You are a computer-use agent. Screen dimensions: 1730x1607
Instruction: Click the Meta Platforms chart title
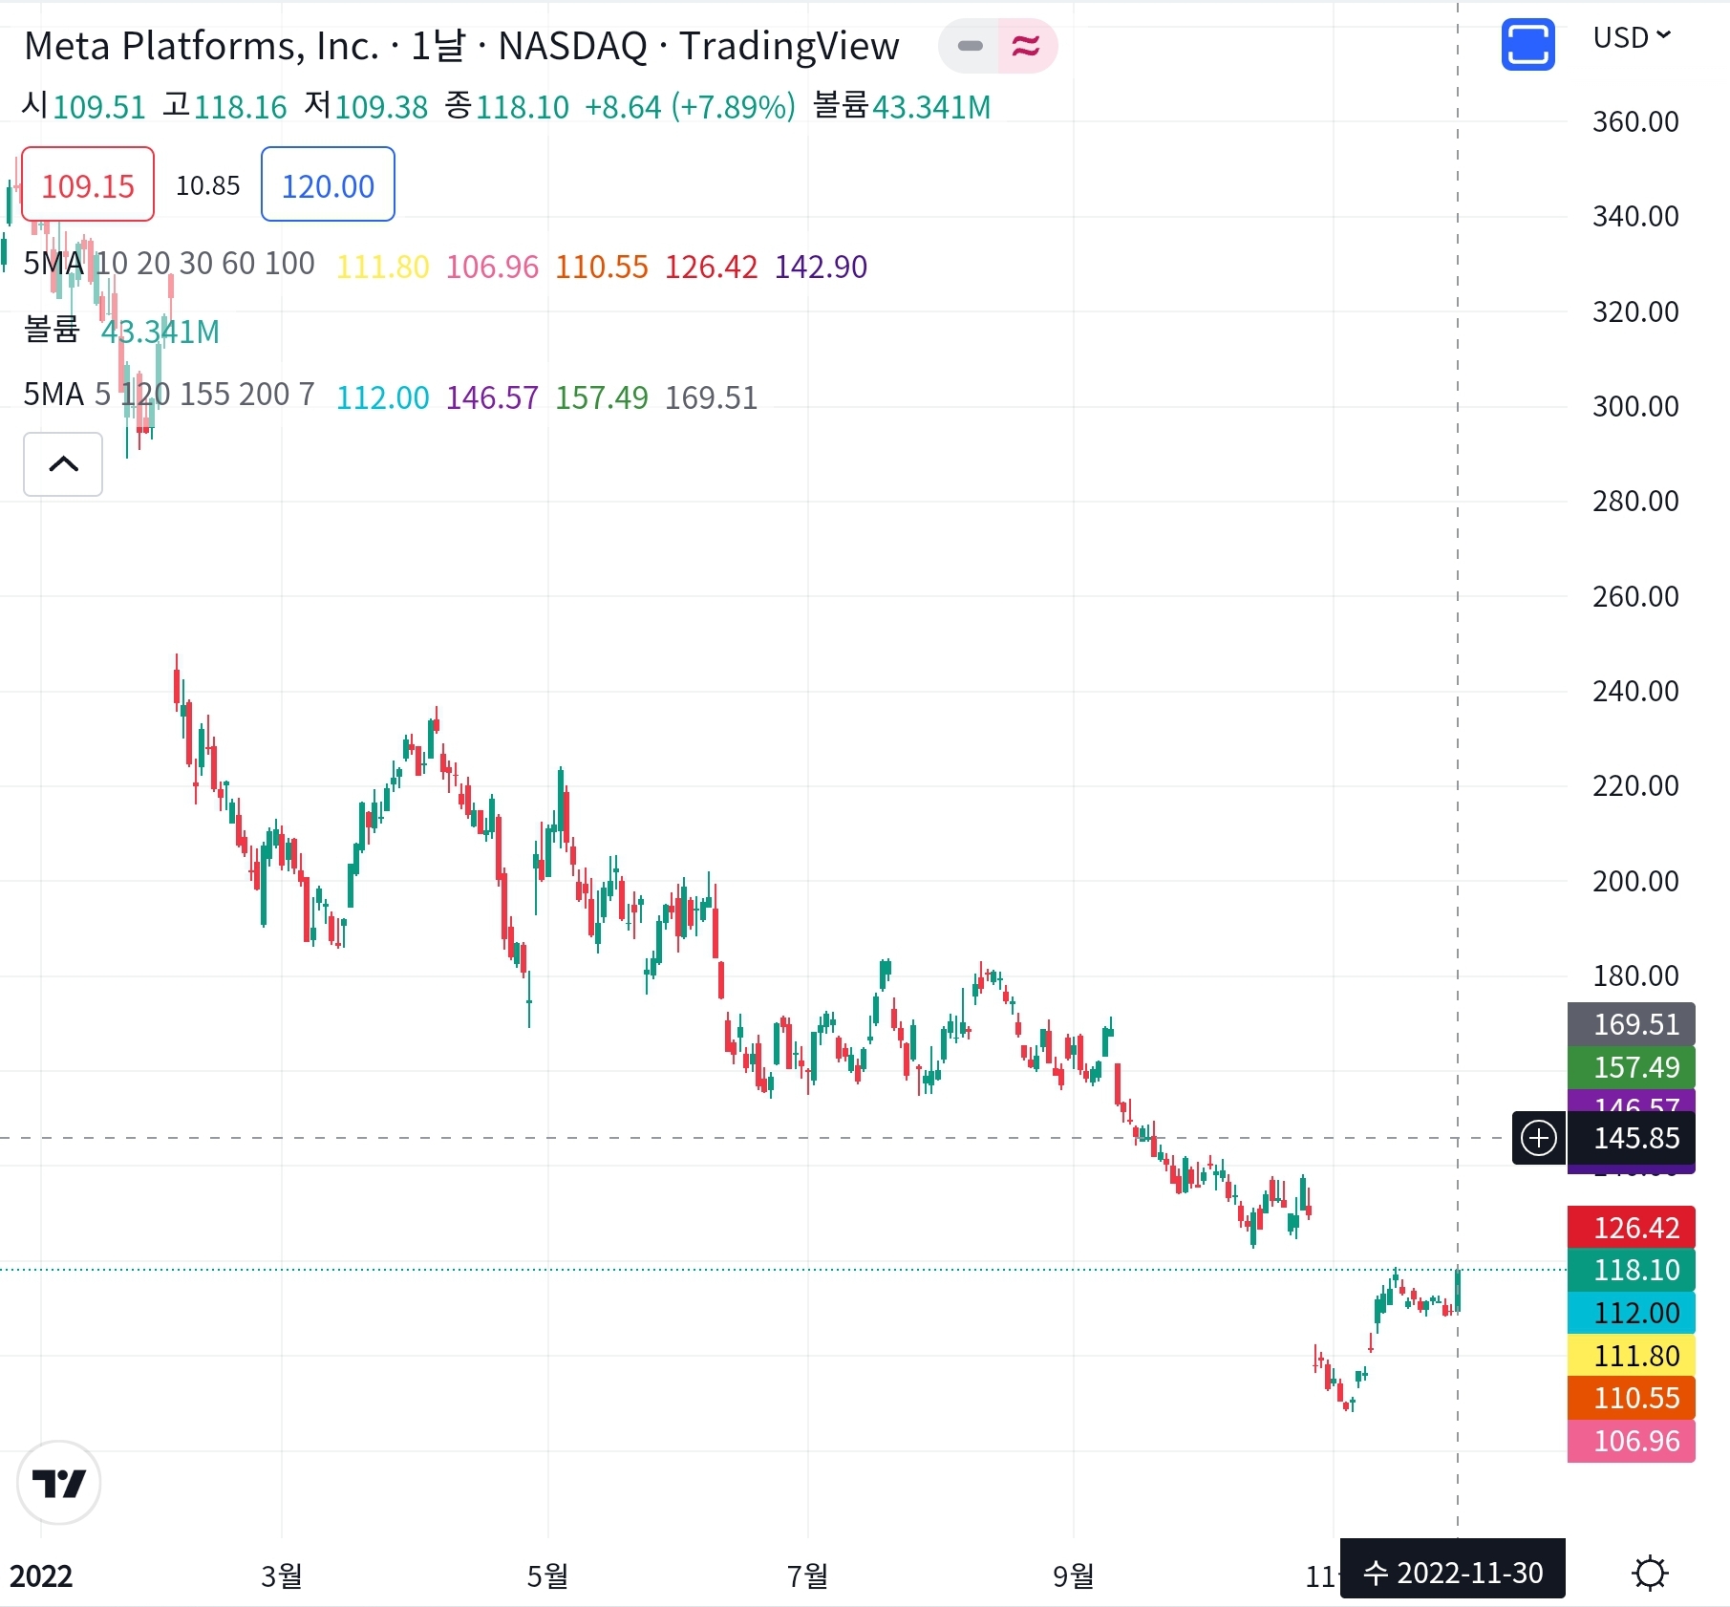tap(461, 46)
